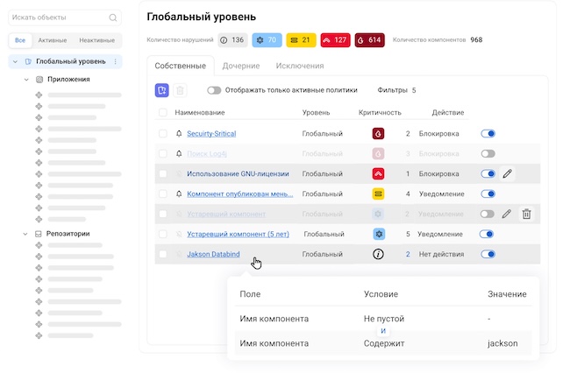This screenshot has width=570, height=373.
Task: Switch to the Собственные tab
Action: coord(181,66)
